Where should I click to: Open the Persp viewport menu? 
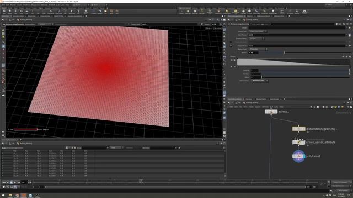click(x=208, y=29)
